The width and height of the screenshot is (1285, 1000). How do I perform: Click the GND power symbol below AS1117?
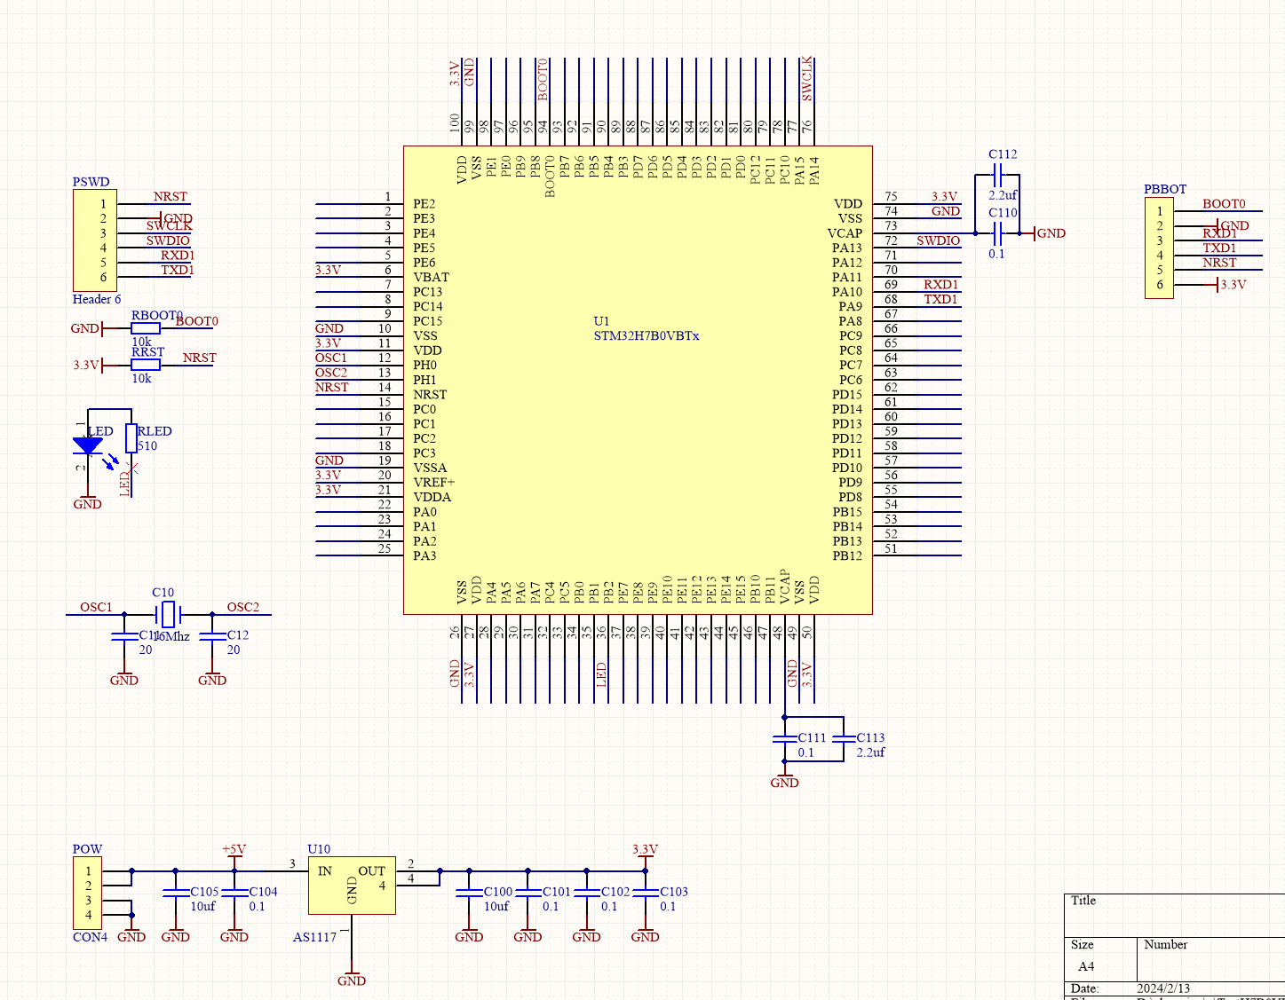click(x=353, y=974)
